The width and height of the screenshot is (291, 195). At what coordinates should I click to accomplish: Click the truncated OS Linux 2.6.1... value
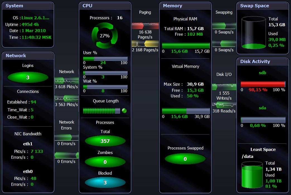(35, 18)
